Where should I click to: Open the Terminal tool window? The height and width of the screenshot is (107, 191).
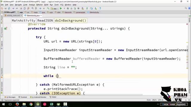(x=23, y=97)
